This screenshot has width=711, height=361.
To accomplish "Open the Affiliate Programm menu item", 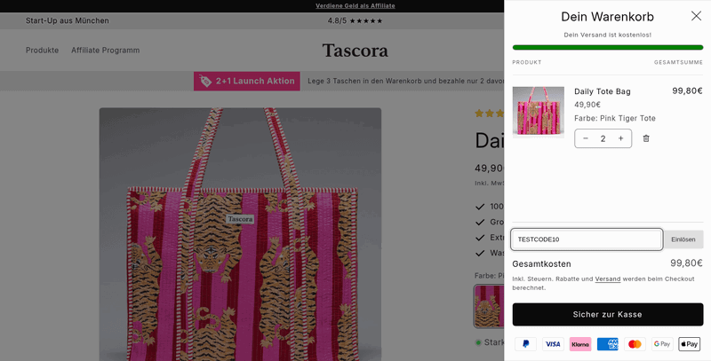I will [x=105, y=51].
